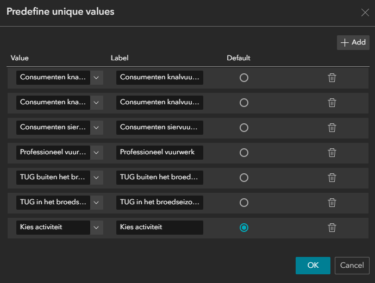Delete the second Consumenten knalvuurwerk row
Viewport: 375px width, 283px height.
[x=332, y=103]
